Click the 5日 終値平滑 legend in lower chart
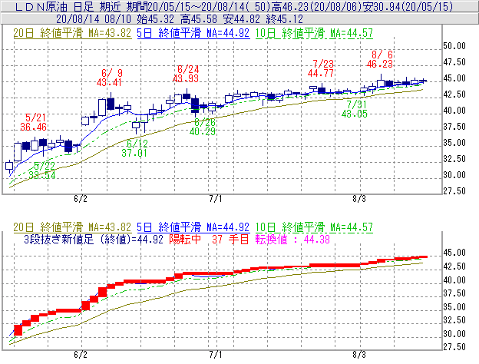This screenshot has width=479, height=364. tap(193, 227)
